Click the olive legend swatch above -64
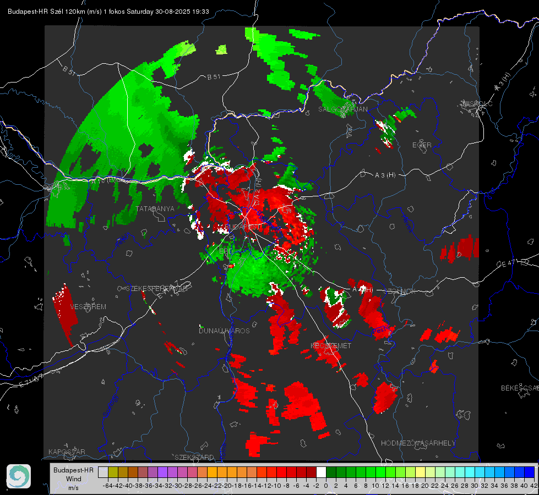 coord(113,472)
